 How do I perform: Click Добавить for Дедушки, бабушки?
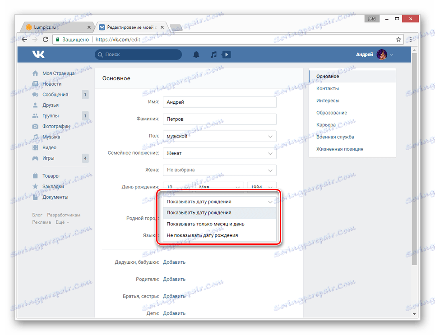[174, 262]
